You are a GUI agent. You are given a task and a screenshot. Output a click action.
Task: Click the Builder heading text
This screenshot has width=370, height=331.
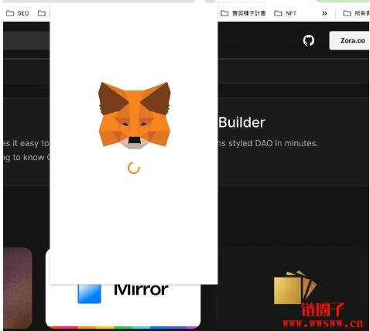coord(242,122)
